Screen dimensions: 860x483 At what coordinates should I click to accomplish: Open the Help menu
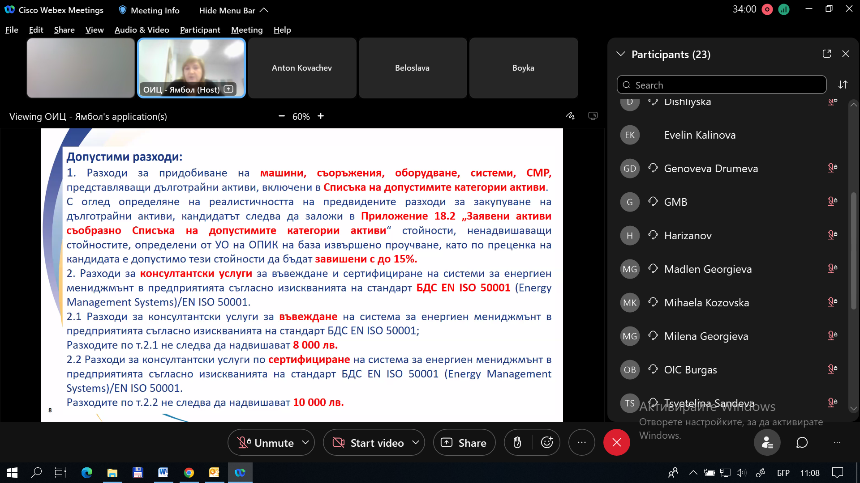(282, 30)
